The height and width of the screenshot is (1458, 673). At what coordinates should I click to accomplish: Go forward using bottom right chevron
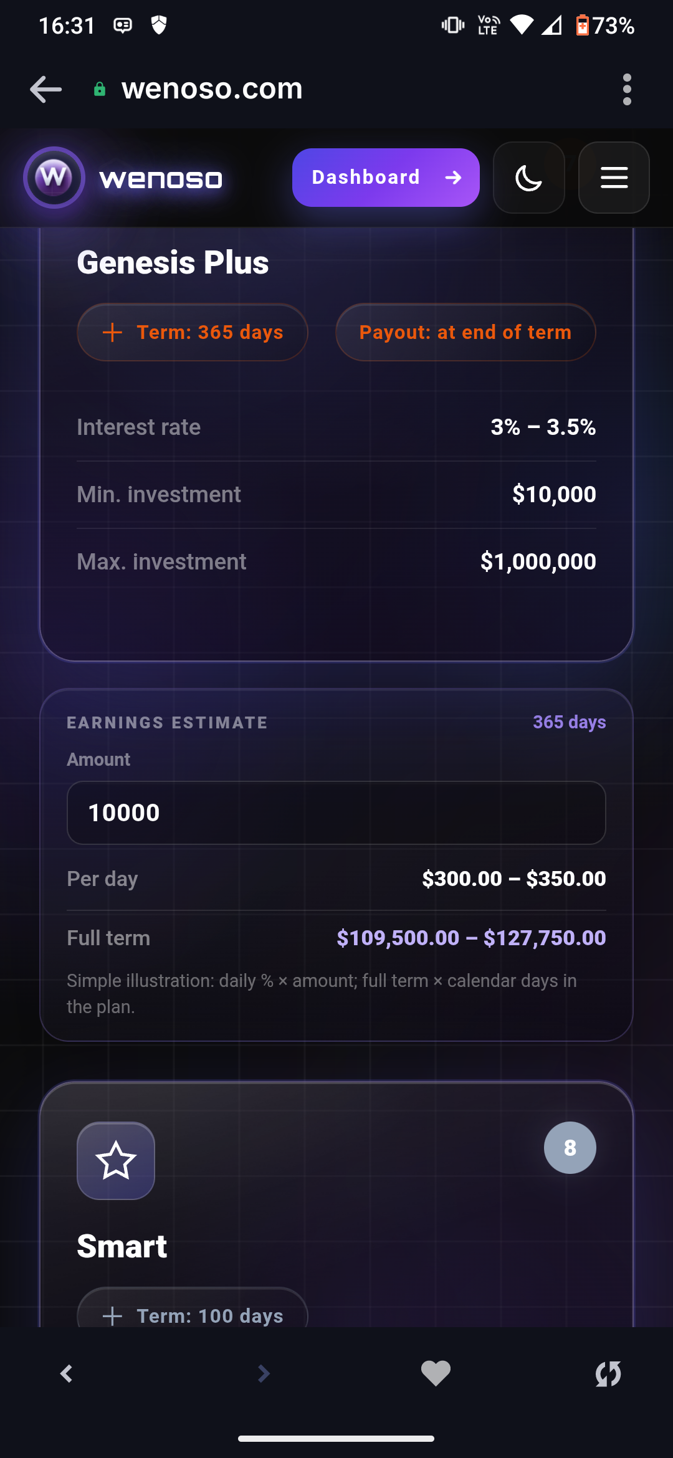pyautogui.click(x=264, y=1373)
